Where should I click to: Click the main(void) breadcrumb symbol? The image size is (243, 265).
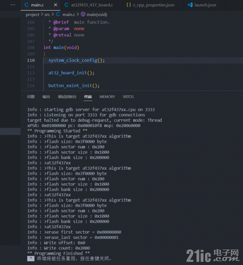click(97, 15)
